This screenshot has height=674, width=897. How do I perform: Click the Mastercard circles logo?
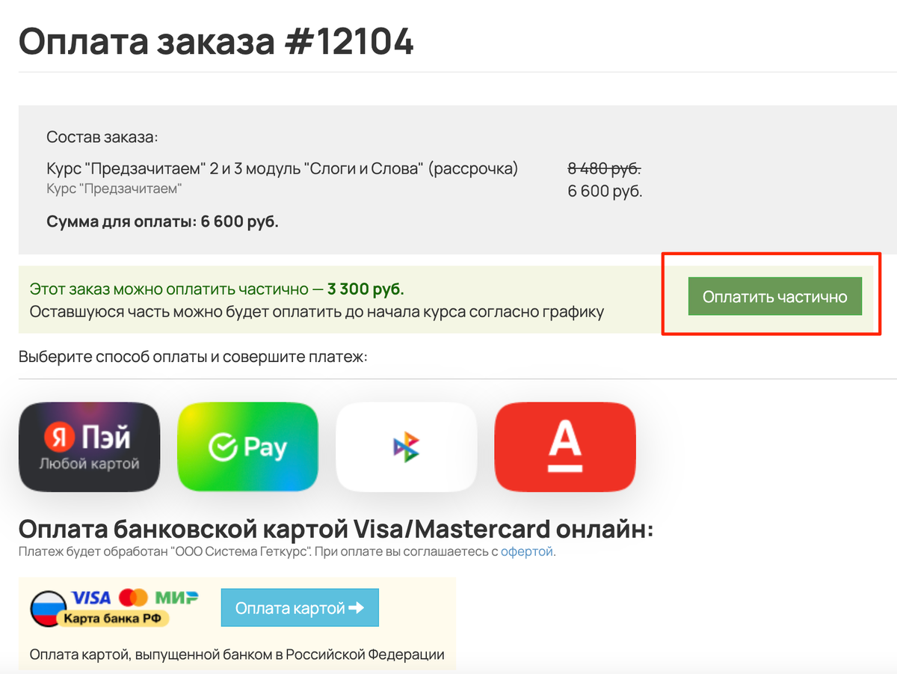point(134,598)
